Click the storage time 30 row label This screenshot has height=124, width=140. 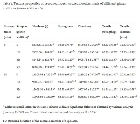coord(5,74)
